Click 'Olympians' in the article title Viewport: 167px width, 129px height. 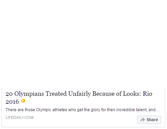click(29, 94)
